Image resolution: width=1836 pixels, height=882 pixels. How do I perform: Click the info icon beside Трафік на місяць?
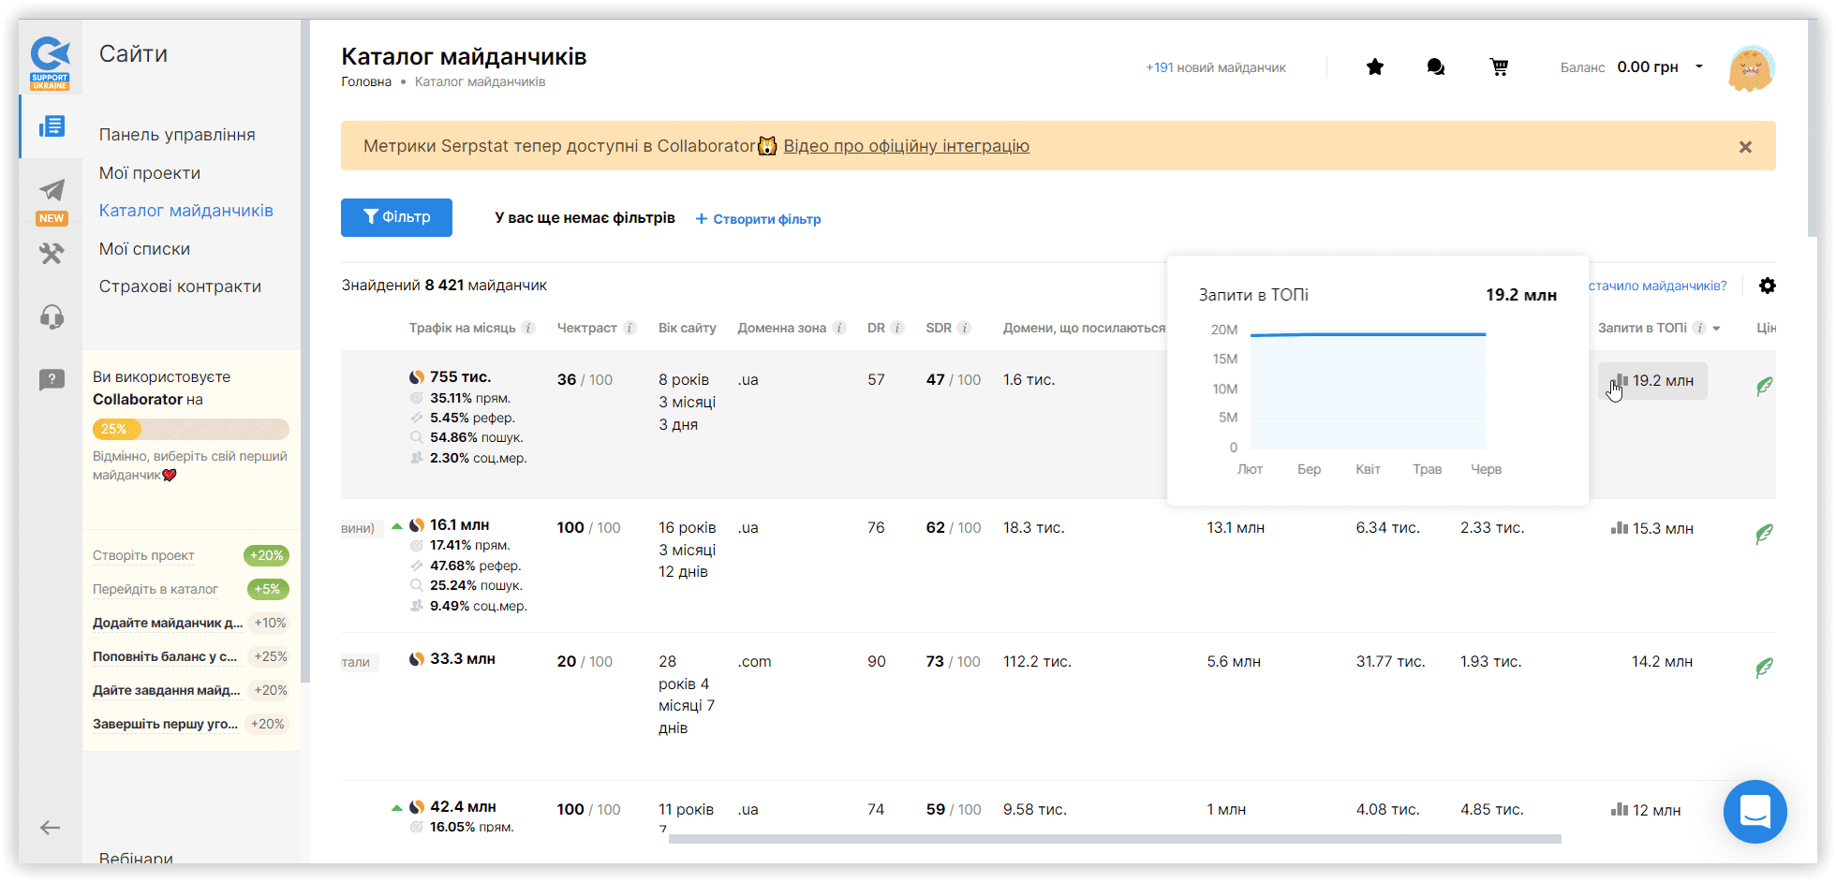(528, 328)
